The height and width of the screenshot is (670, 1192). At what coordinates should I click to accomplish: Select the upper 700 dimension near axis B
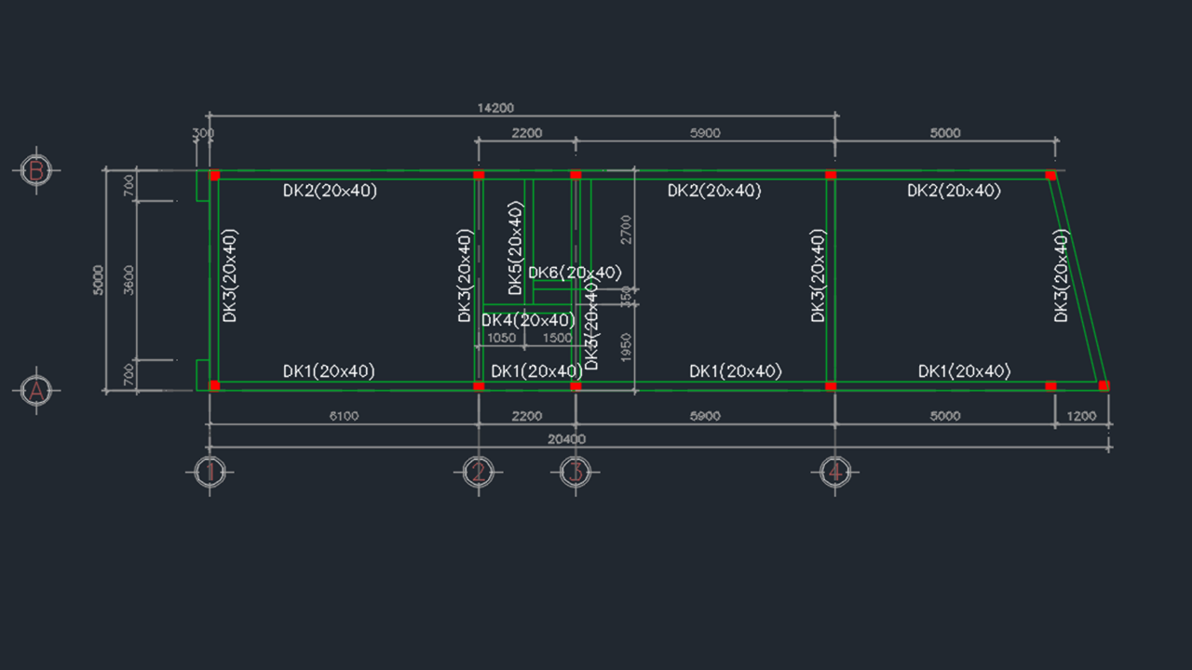point(129,186)
